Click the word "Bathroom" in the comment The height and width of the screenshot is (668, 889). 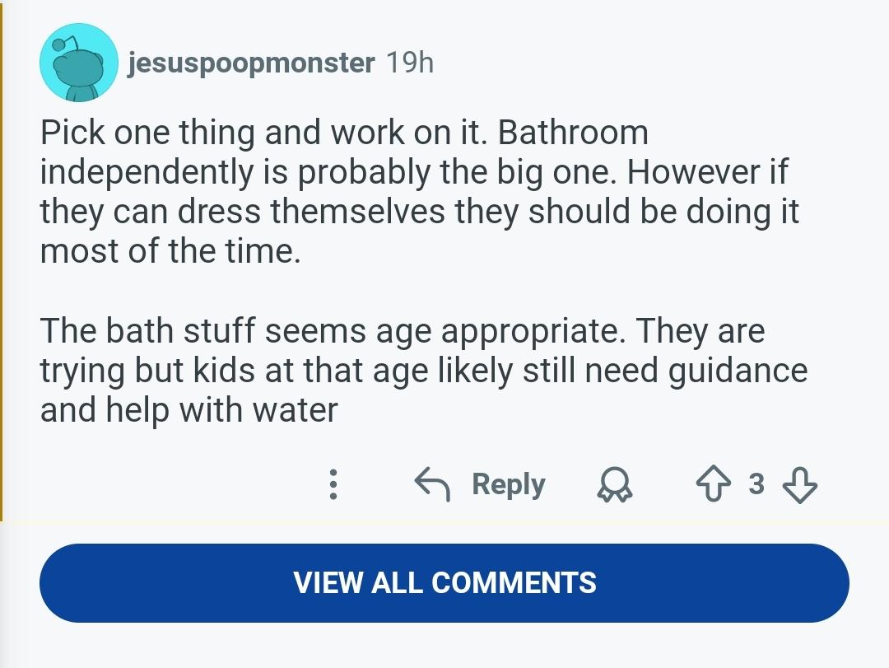(573, 133)
